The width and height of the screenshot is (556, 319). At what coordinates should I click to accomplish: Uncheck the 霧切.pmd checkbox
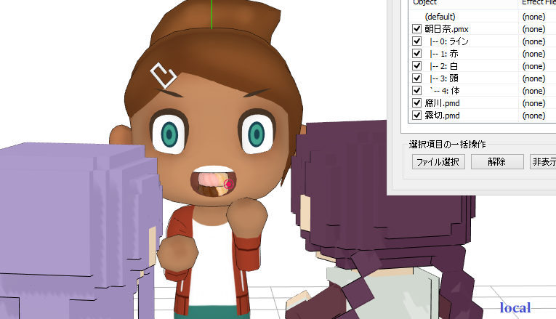[x=416, y=116]
